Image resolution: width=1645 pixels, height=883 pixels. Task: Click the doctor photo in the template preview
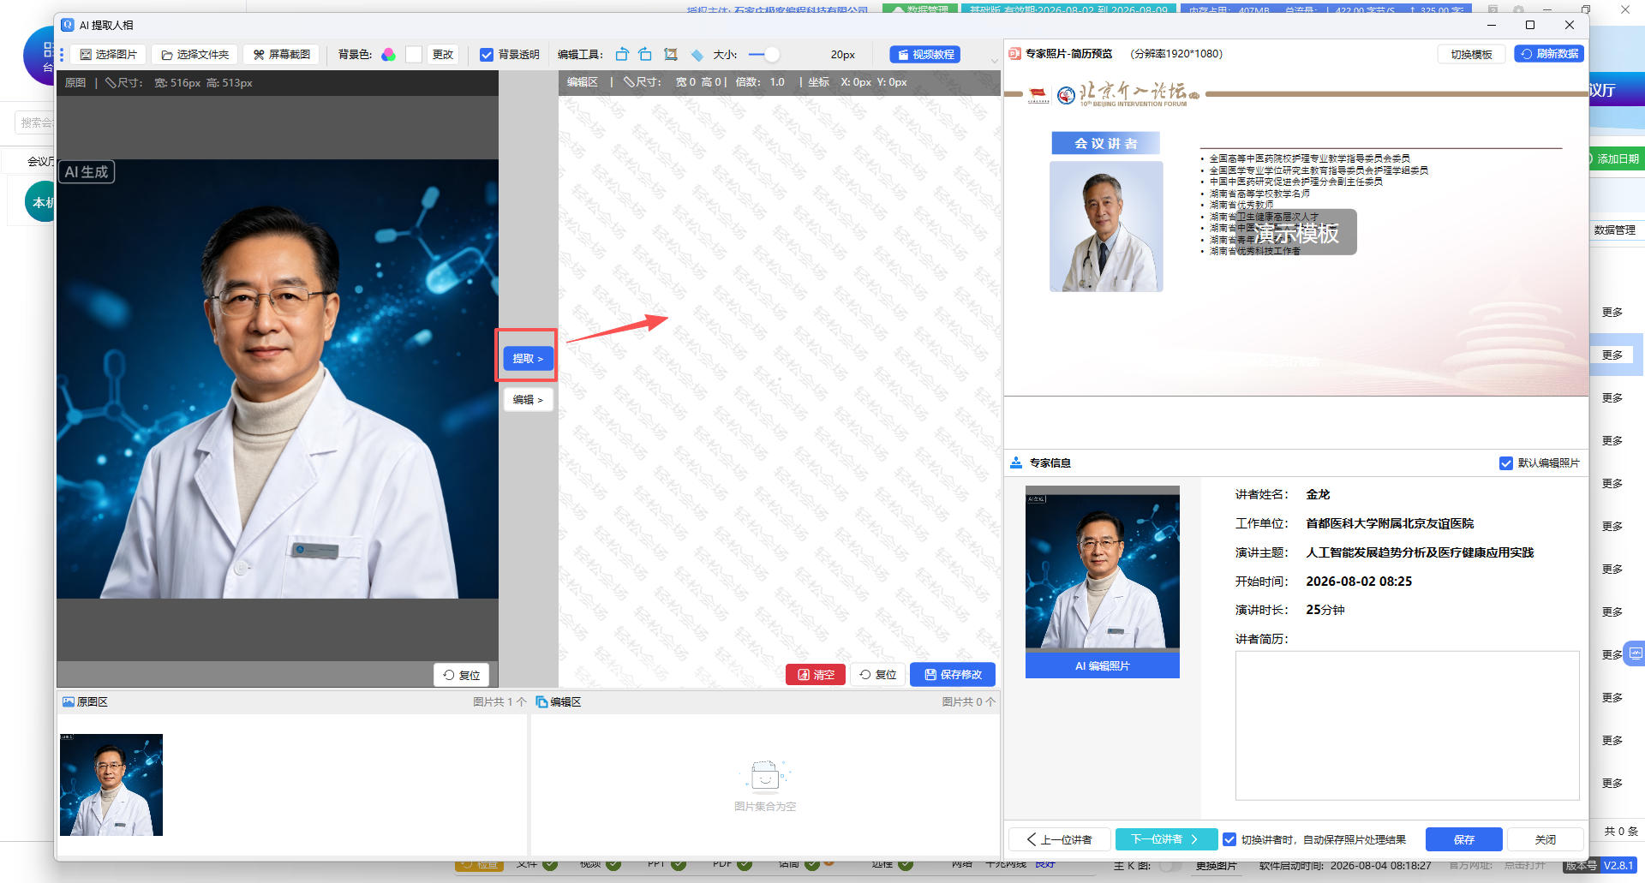1106,226
